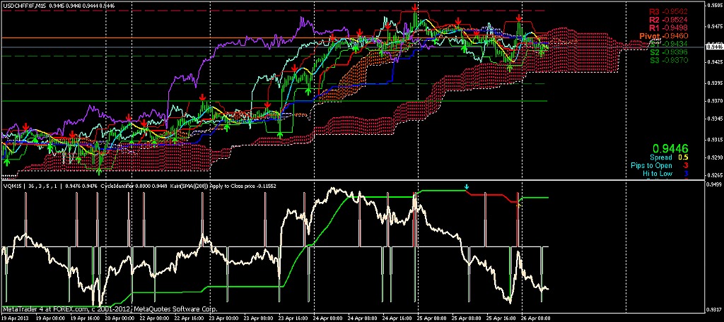724x322 pixels.
Task: Click 0.9499 on the indicator scale
Action: pos(715,184)
